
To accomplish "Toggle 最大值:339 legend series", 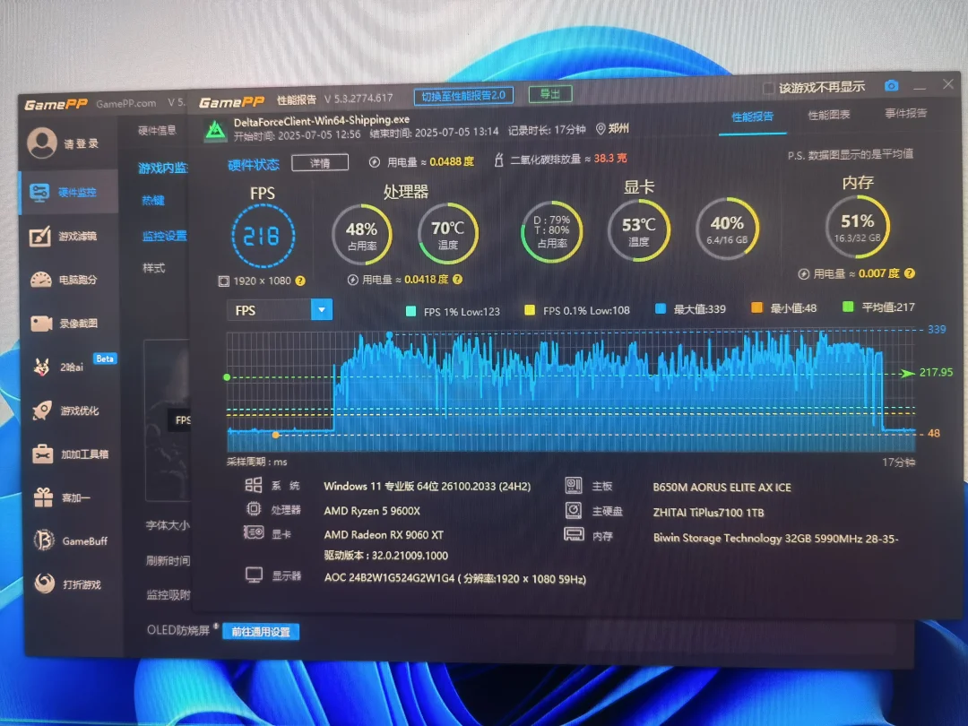I will (691, 308).
